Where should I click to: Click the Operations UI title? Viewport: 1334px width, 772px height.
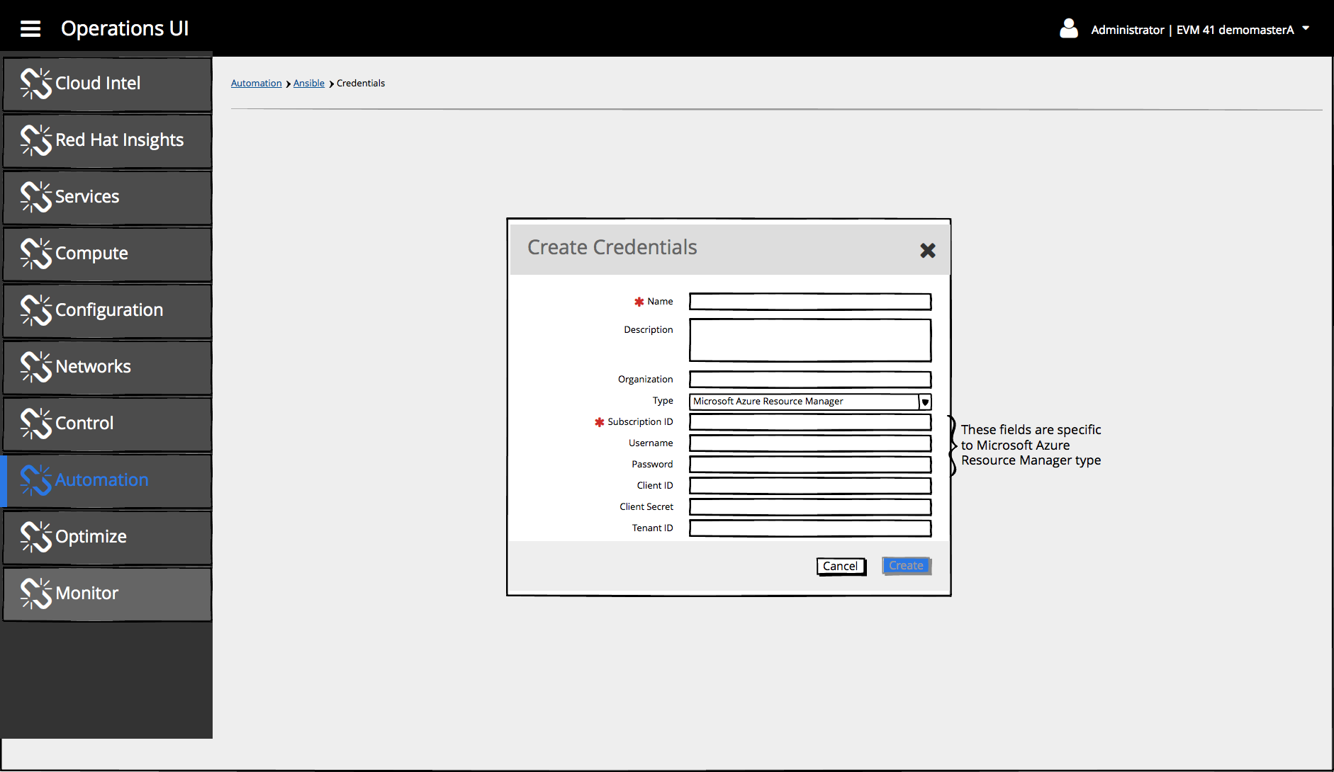click(x=125, y=28)
